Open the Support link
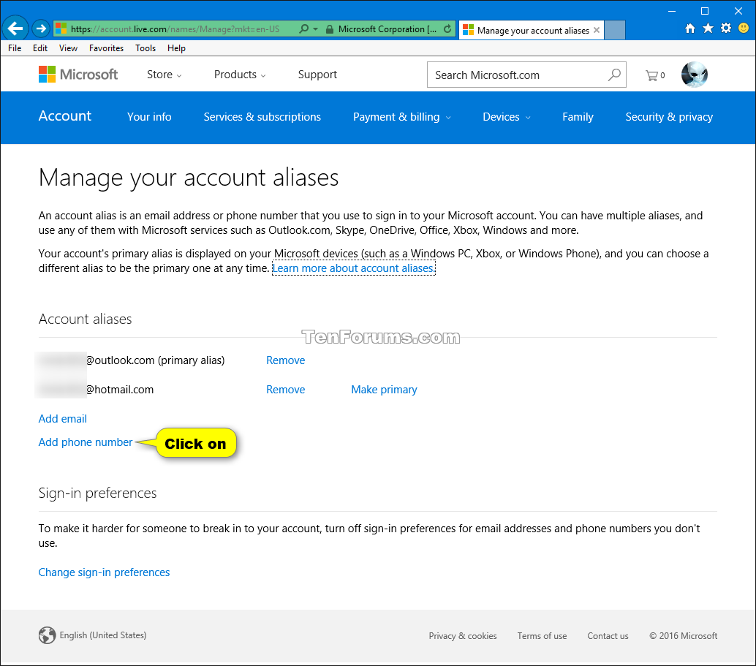This screenshot has width=756, height=666. 317,75
